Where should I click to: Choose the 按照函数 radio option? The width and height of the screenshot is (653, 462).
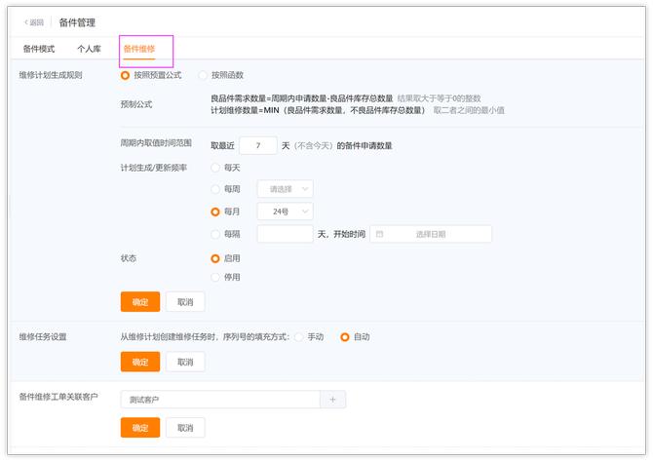(x=203, y=75)
